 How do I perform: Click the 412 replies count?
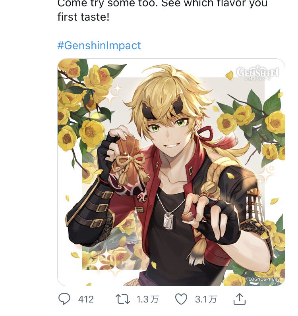(86, 299)
